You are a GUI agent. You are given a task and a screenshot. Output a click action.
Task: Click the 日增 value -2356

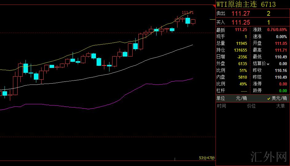pyautogui.click(x=242, y=57)
